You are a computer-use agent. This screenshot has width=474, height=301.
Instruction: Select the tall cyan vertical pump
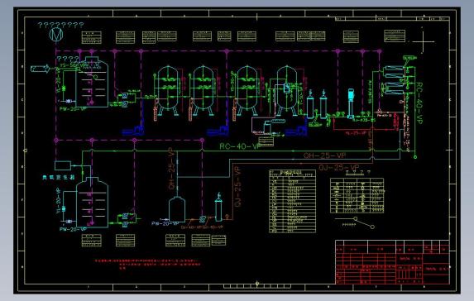point(351,103)
